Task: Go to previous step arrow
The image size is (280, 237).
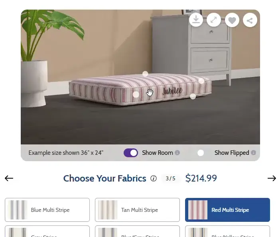Action: click(x=9, y=178)
